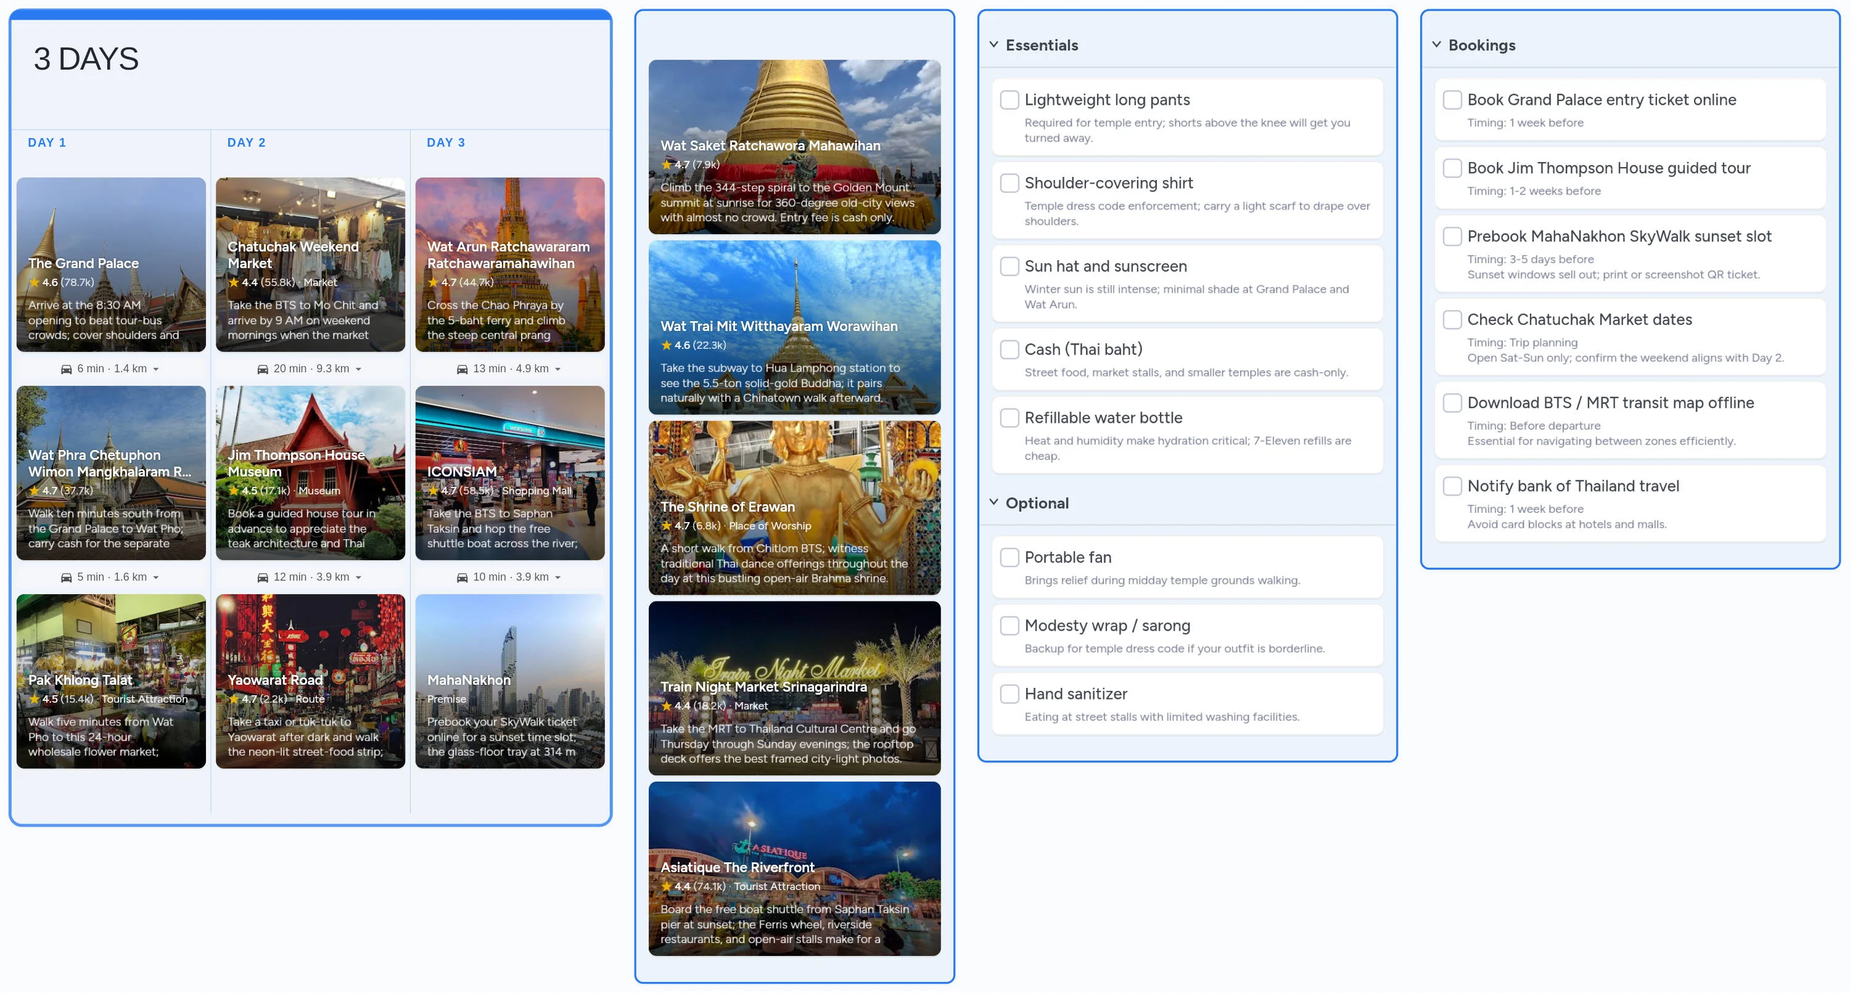
Task: Open the 13 min 4.9 km transport dropdown
Action: (x=558, y=369)
